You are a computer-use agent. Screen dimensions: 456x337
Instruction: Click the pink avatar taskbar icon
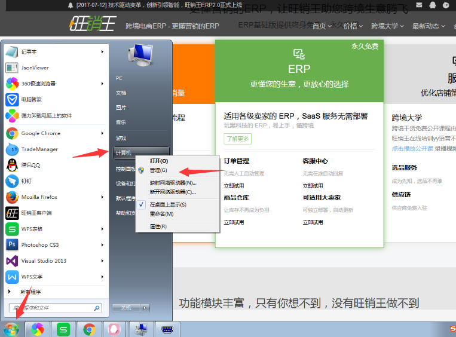115,329
